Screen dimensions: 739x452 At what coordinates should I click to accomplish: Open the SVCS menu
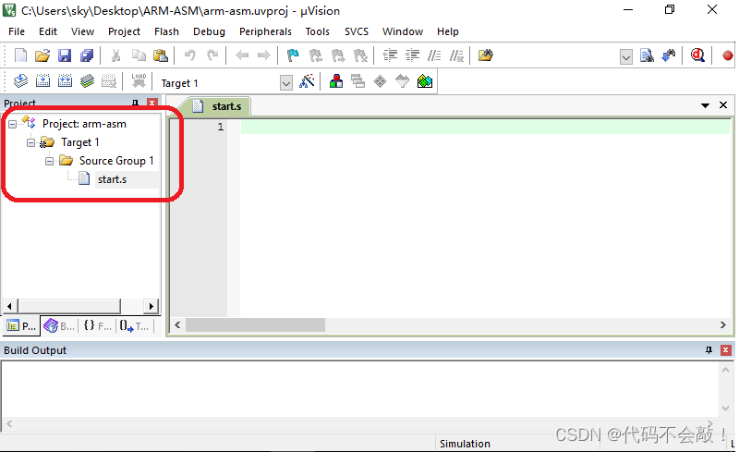[357, 31]
